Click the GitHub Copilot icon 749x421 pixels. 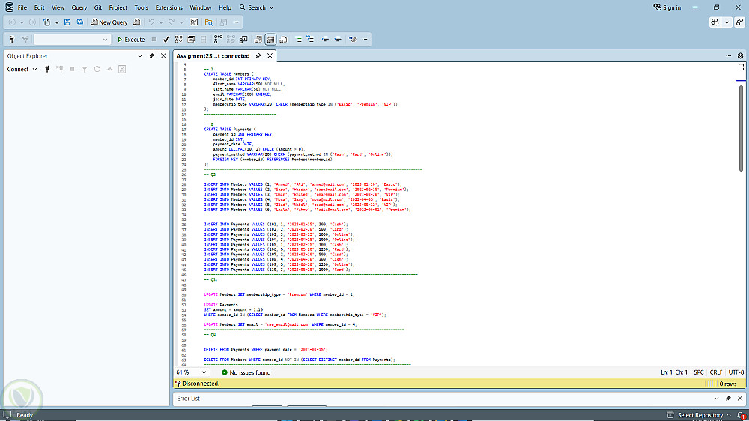tap(715, 22)
